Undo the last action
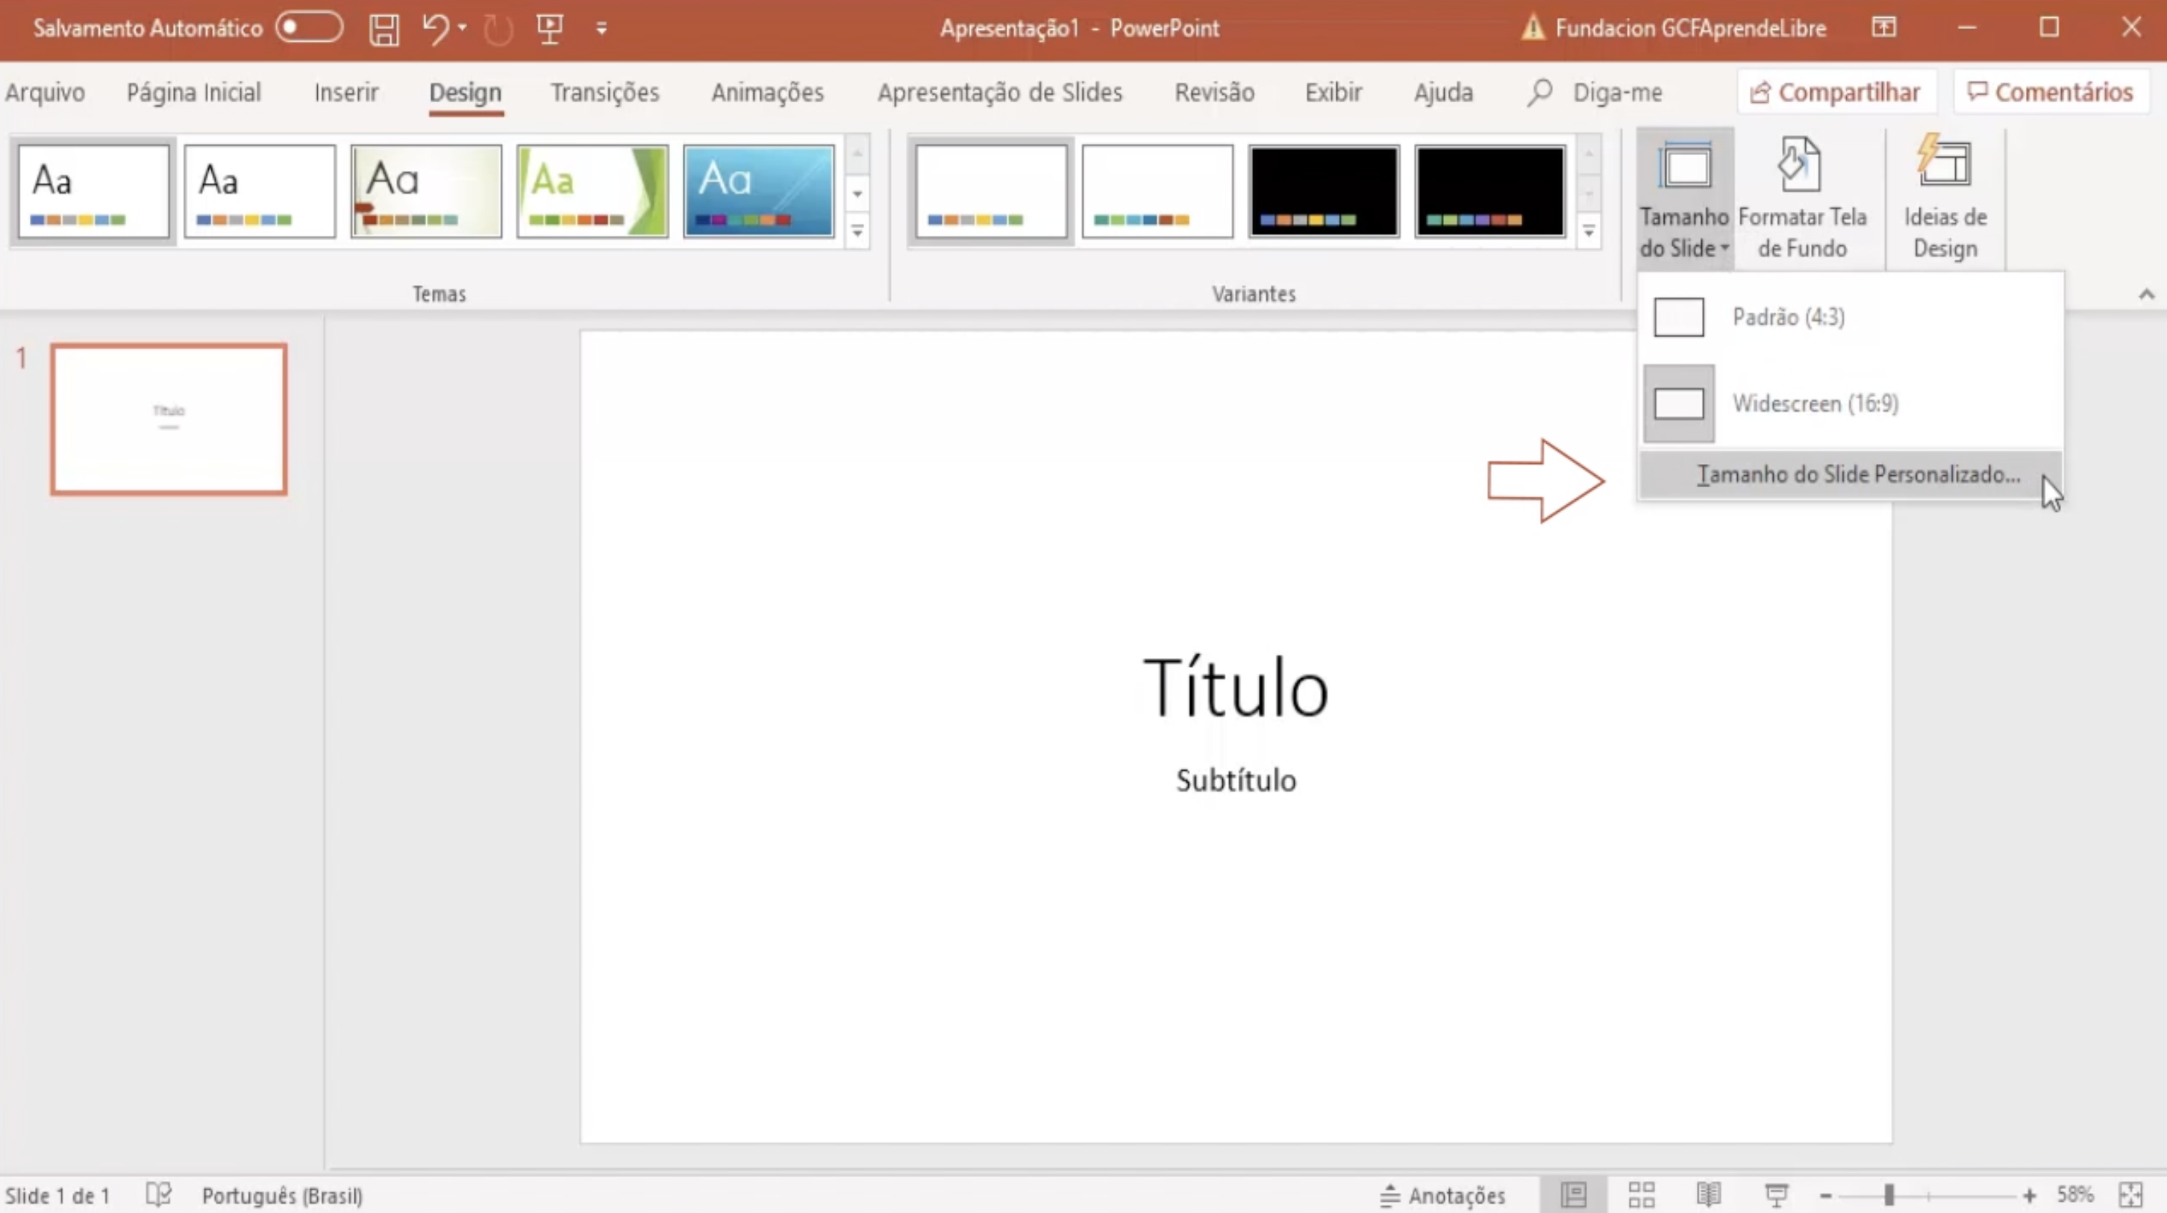This screenshot has height=1213, width=2167. [x=436, y=28]
